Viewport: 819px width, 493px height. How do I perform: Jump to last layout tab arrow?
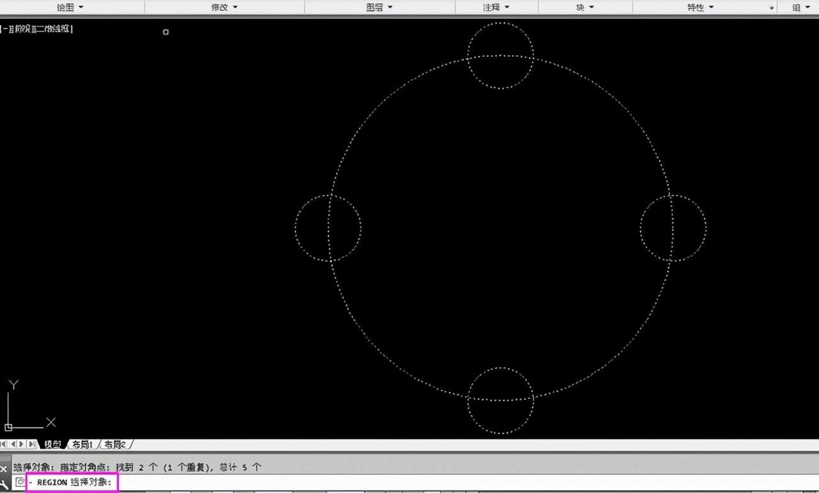31,445
